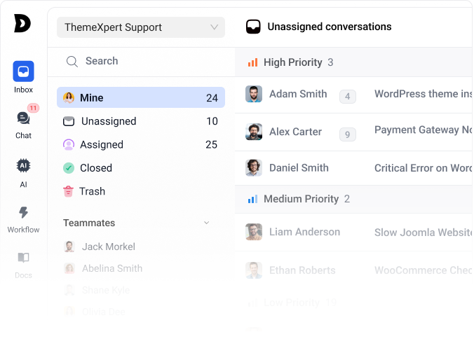Open the ThemeXpert Support dropdown

(141, 27)
